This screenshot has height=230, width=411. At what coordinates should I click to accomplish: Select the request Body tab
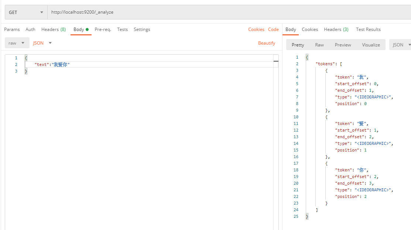(x=81, y=29)
